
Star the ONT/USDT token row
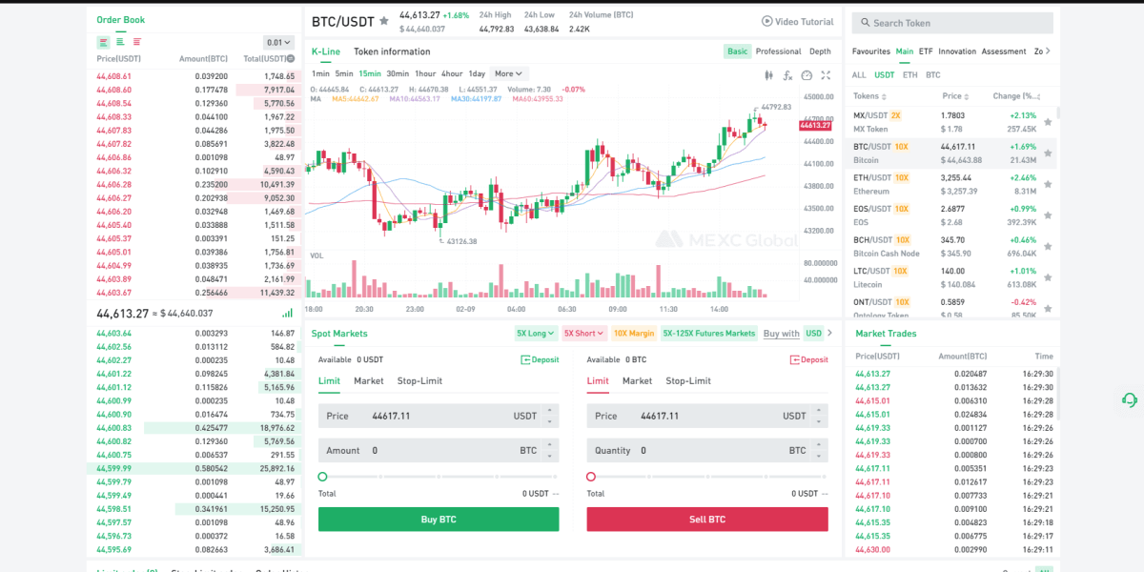tap(1048, 308)
